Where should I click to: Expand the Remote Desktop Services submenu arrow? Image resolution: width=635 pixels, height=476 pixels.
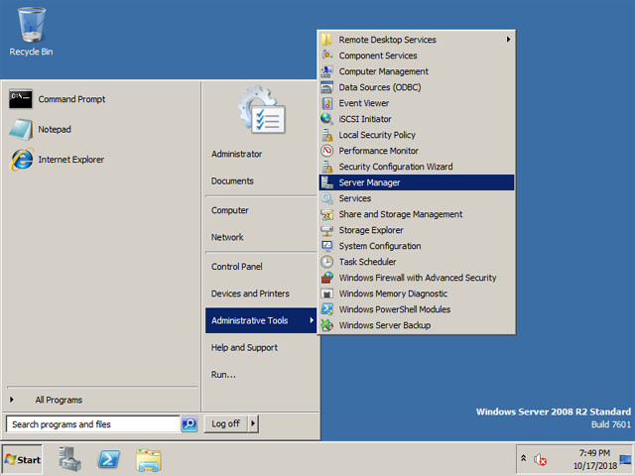click(x=508, y=40)
